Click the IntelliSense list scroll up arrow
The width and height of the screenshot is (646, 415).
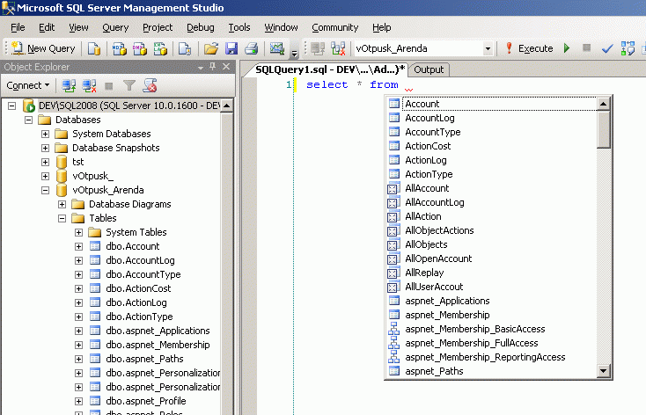tap(604, 104)
